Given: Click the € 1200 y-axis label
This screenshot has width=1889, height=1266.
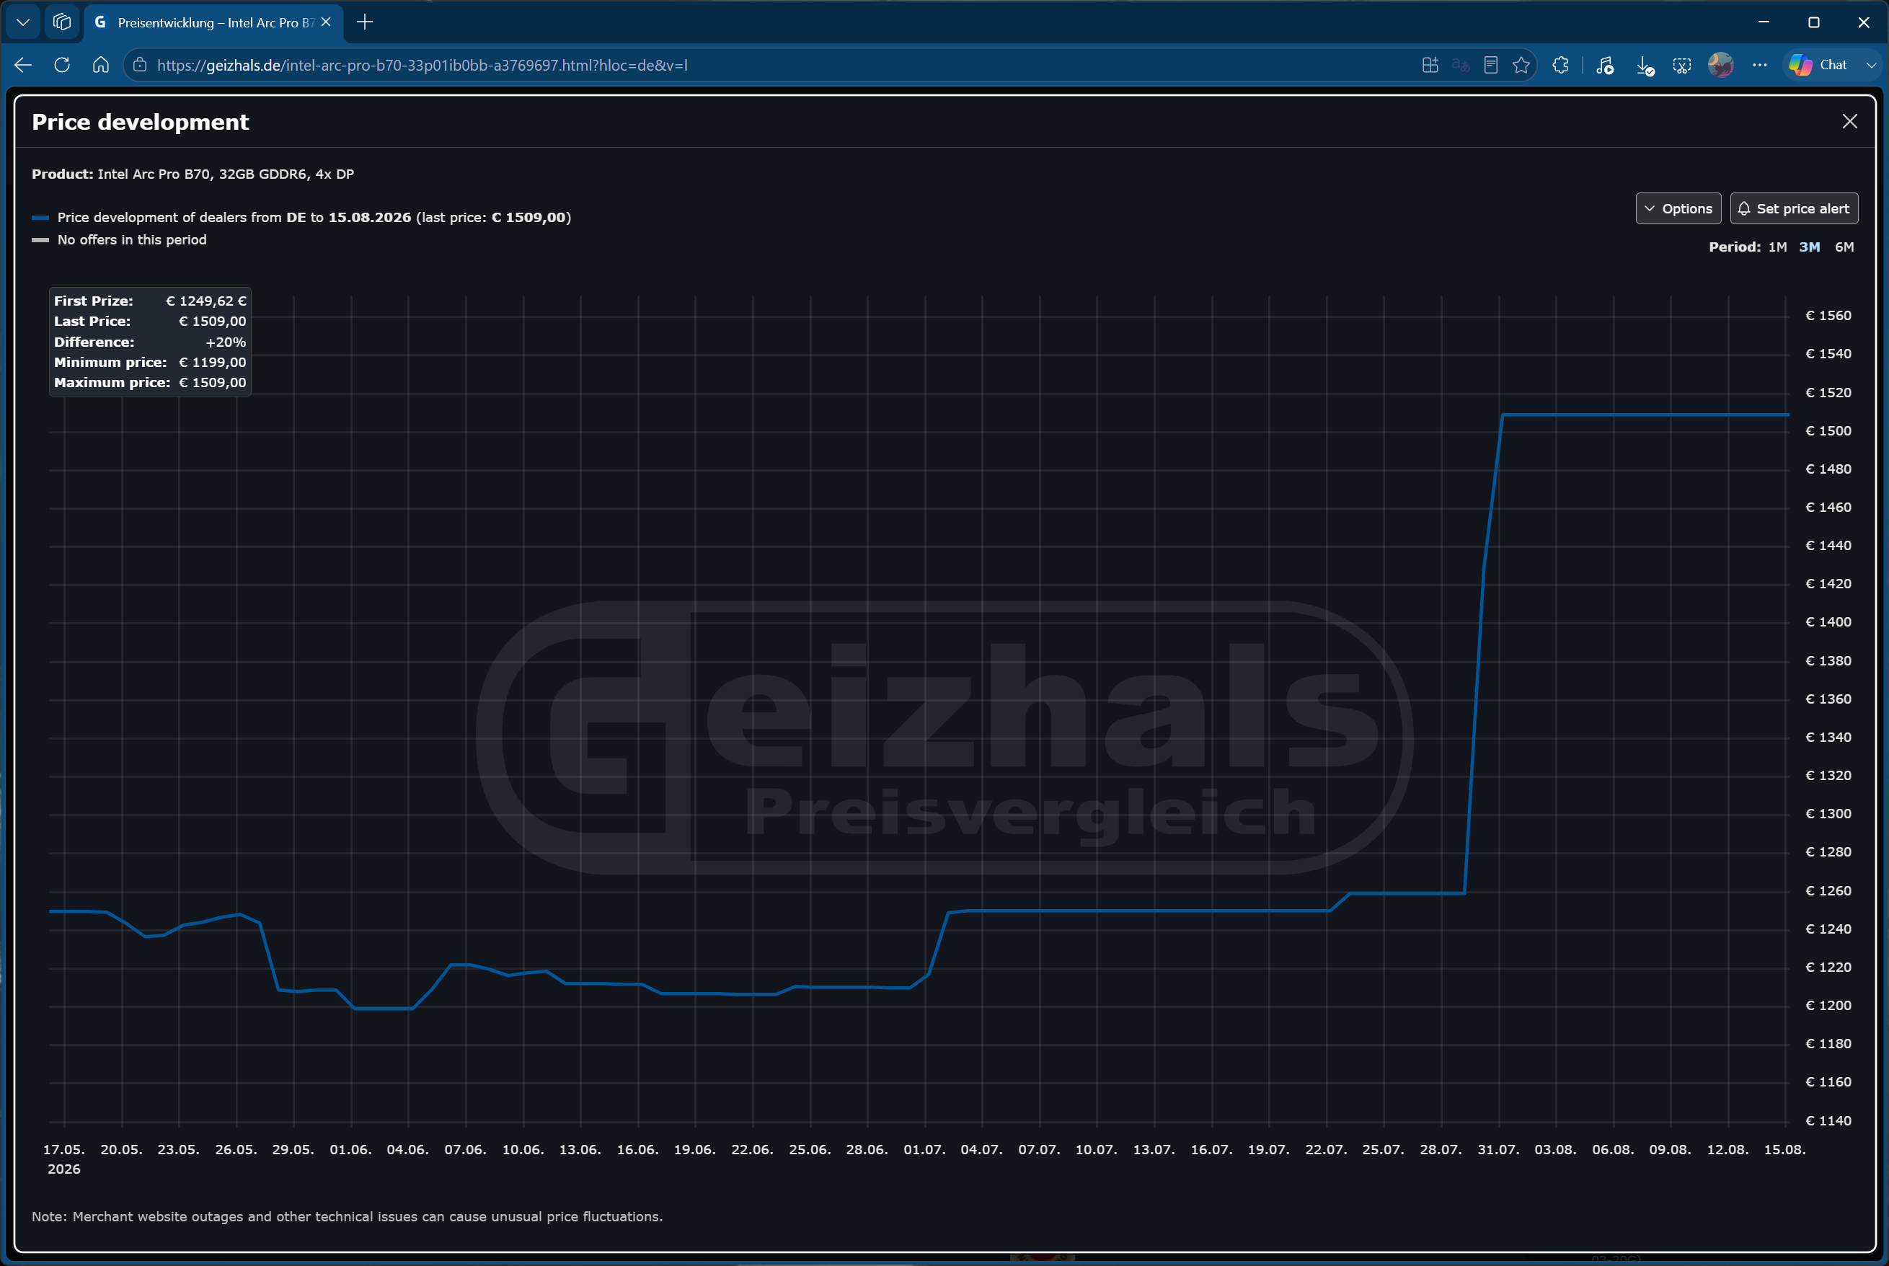Looking at the screenshot, I should (x=1828, y=1005).
